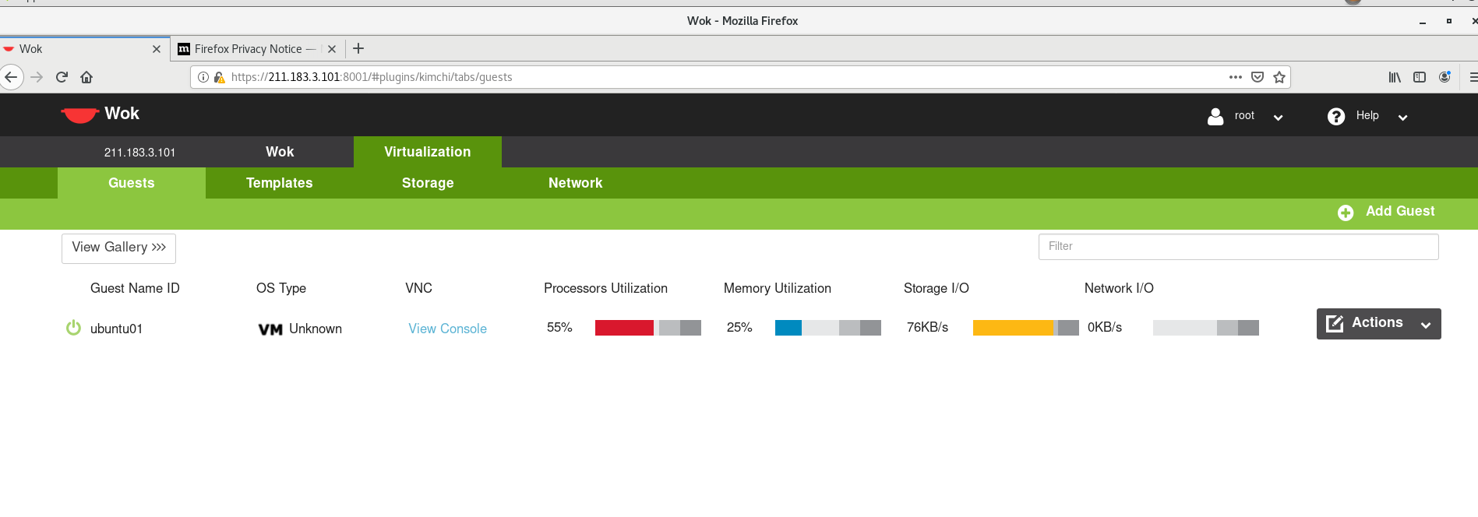Click the 25% memory value

pos(739,327)
